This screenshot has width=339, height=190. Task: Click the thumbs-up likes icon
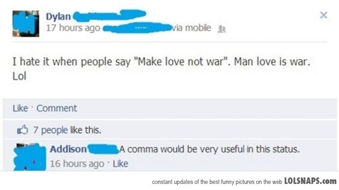22,129
